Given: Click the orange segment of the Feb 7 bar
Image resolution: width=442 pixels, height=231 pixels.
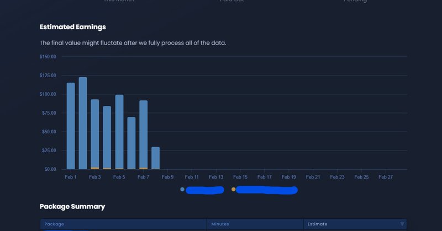Looking at the screenshot, I should (x=144, y=169).
